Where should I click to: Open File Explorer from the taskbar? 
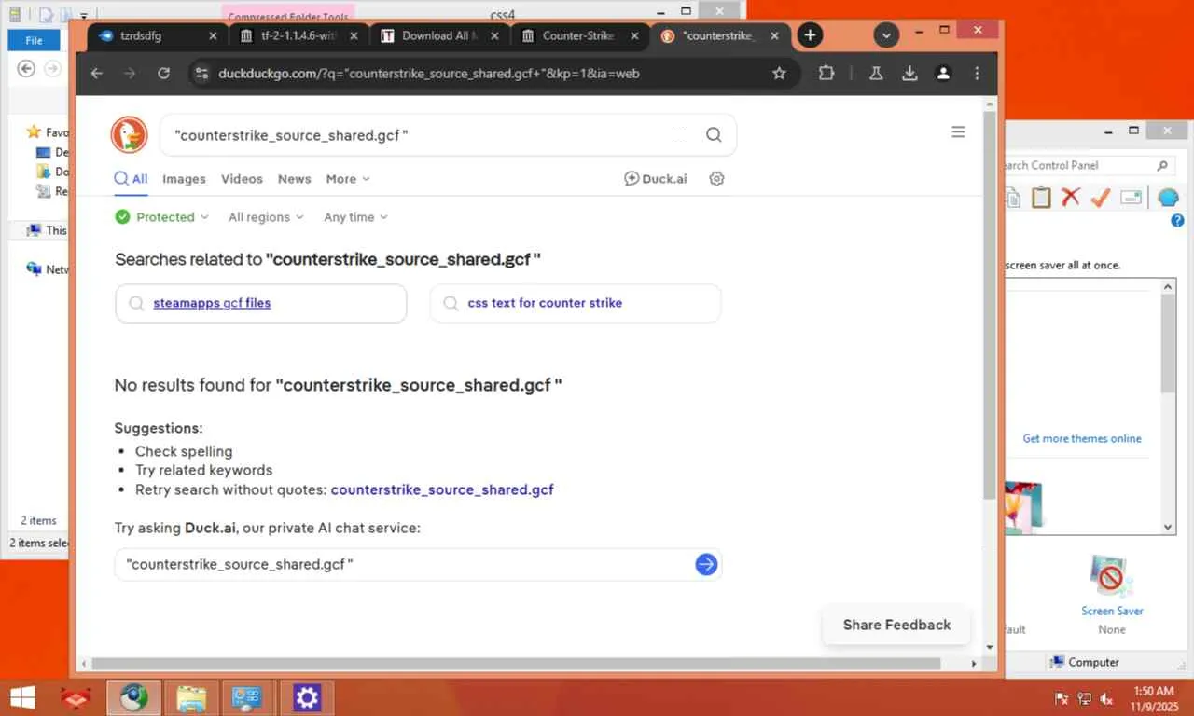(191, 697)
